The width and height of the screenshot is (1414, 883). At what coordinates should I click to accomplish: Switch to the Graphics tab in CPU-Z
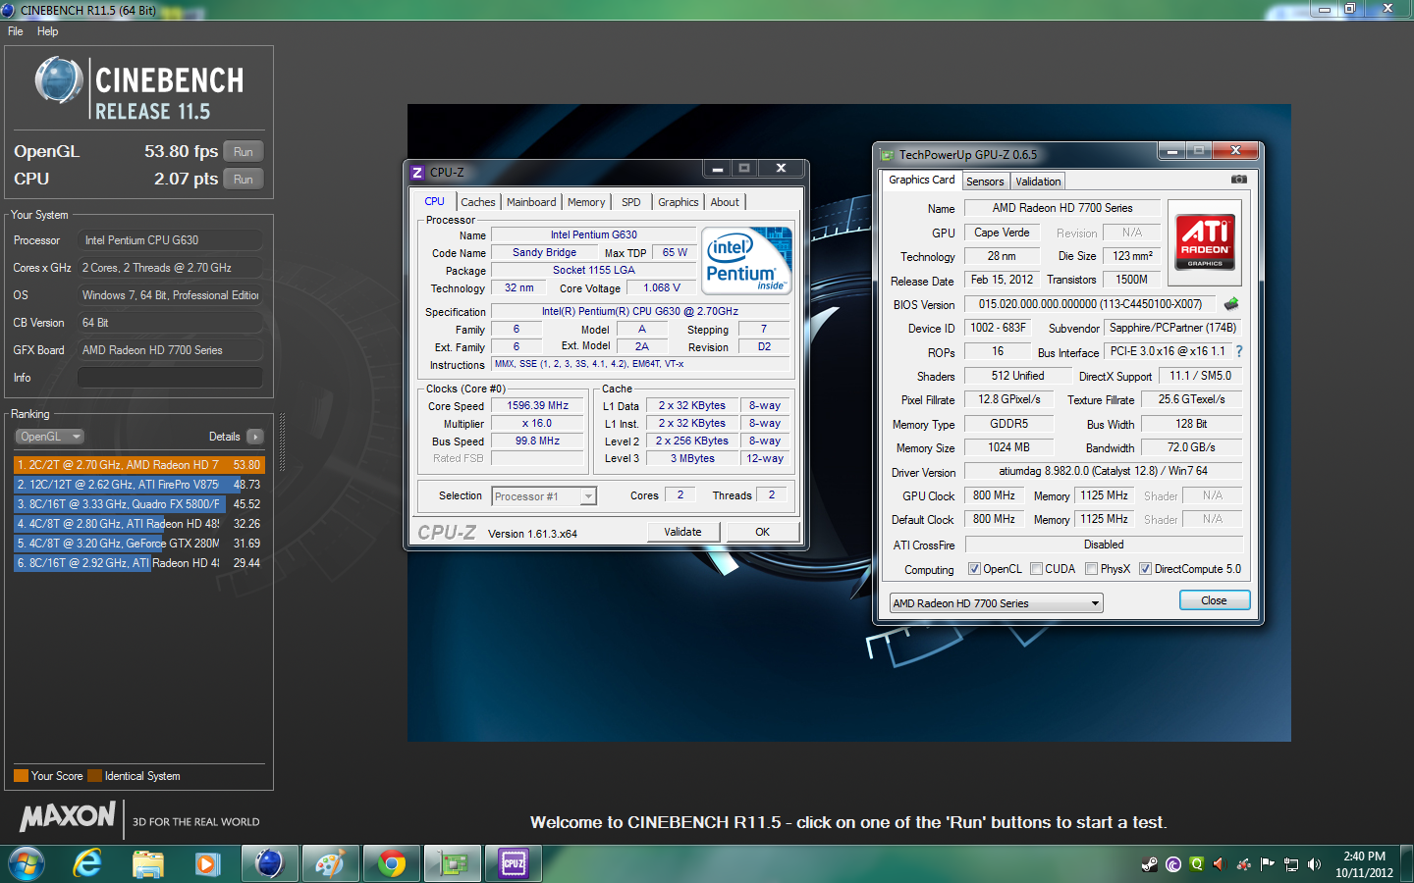pos(679,202)
